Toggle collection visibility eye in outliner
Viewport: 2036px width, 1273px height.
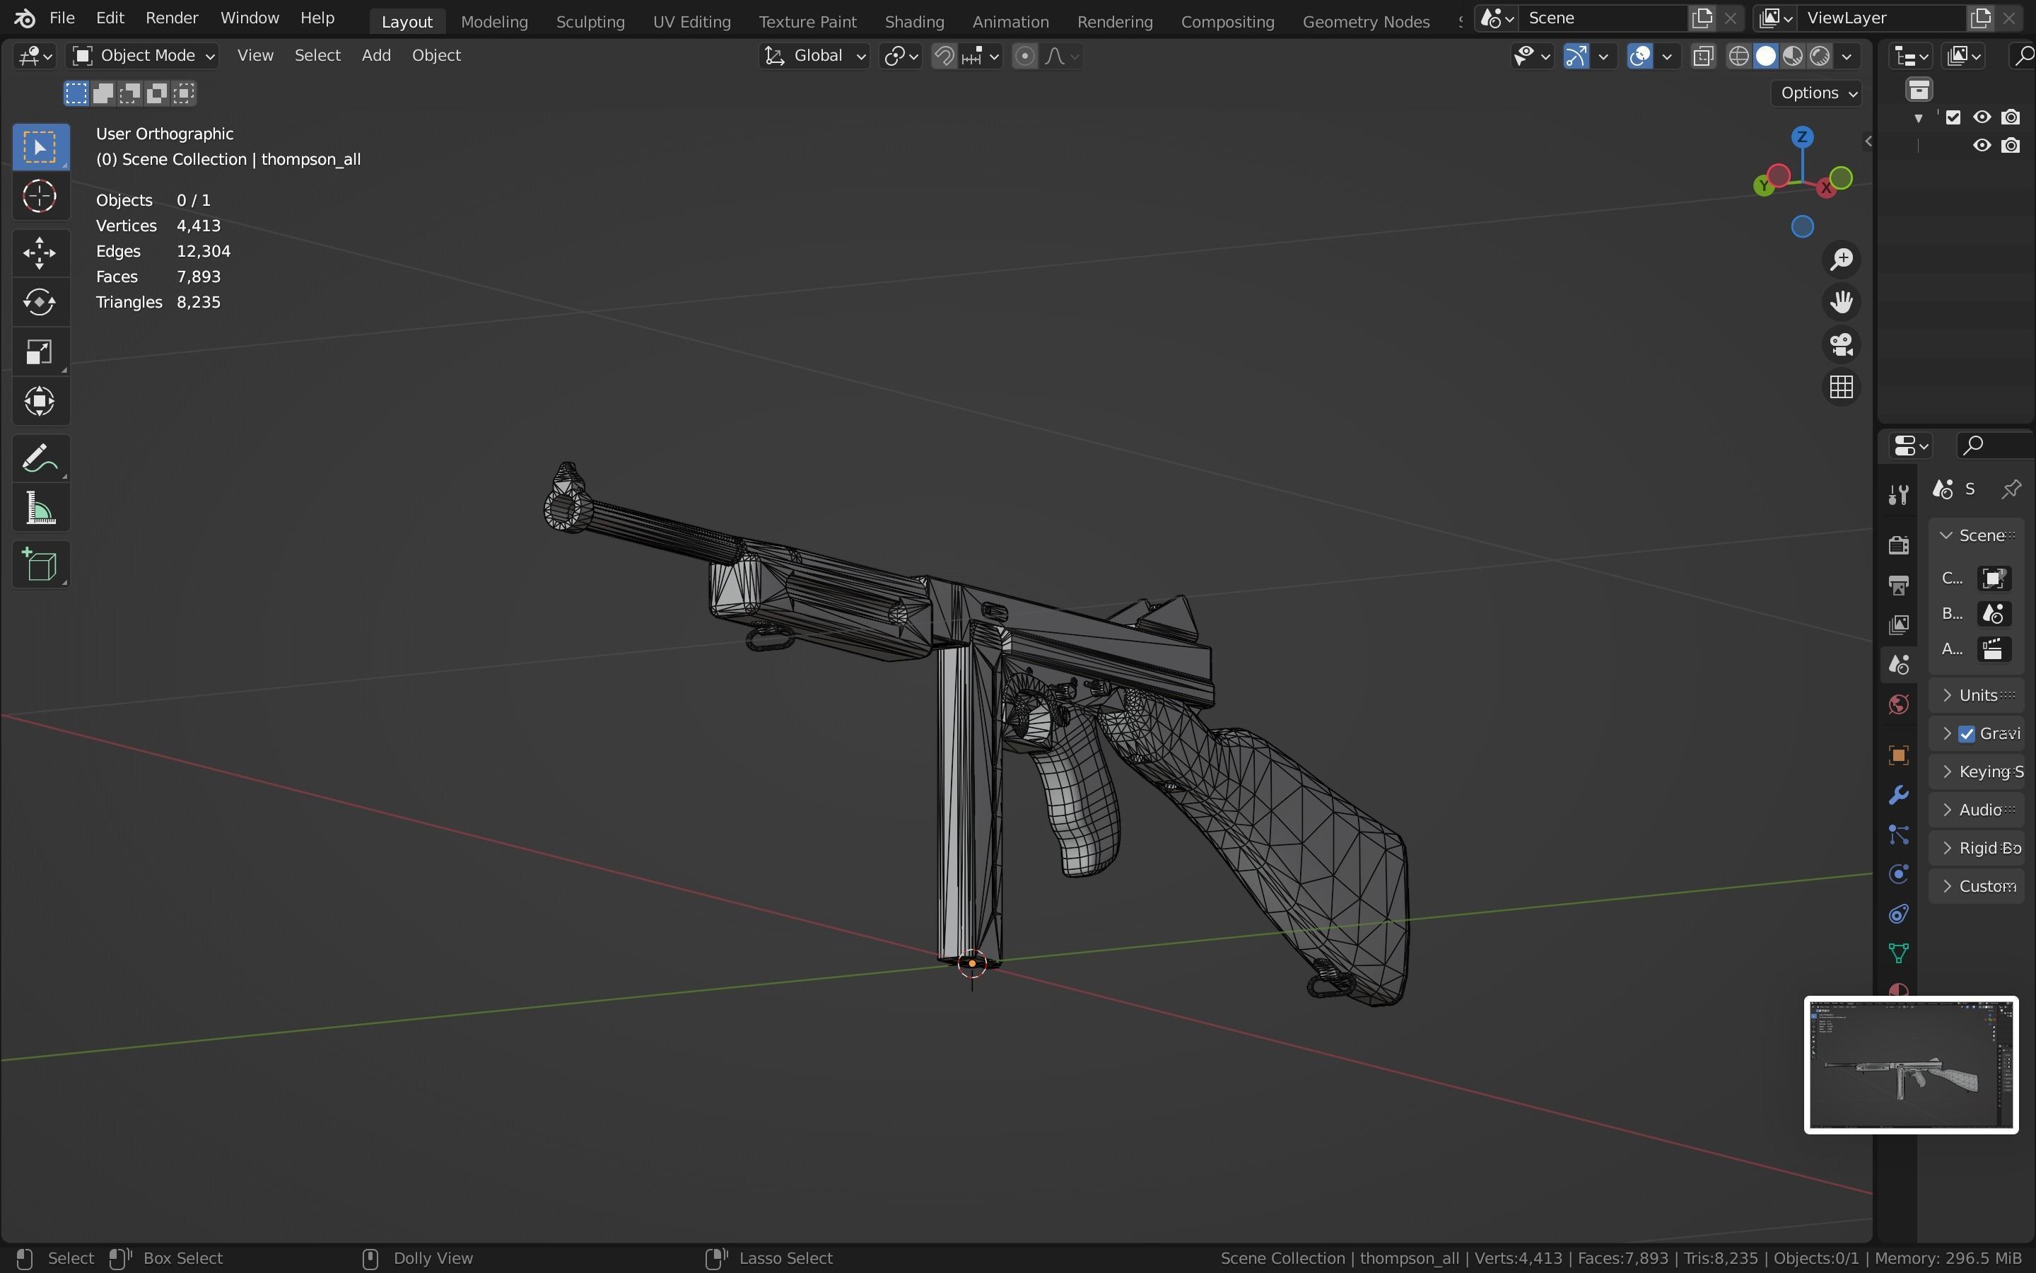[x=1982, y=117]
